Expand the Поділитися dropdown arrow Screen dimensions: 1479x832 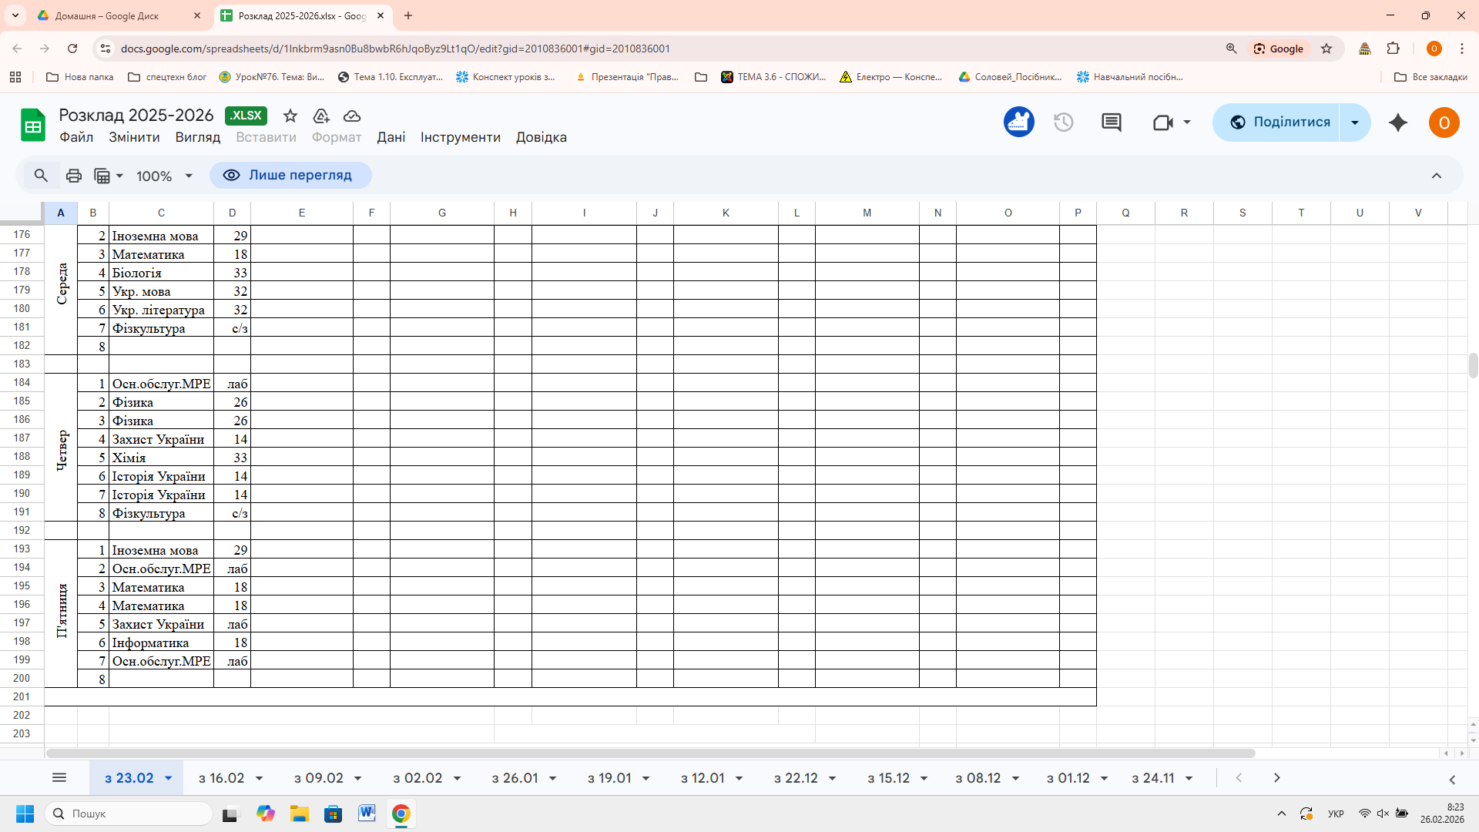[1354, 122]
